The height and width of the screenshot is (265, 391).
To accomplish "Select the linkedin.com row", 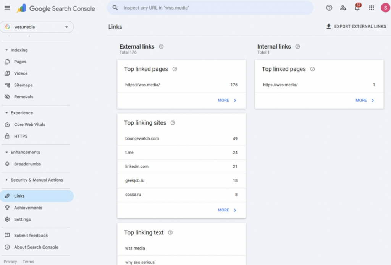I will 181,167.
